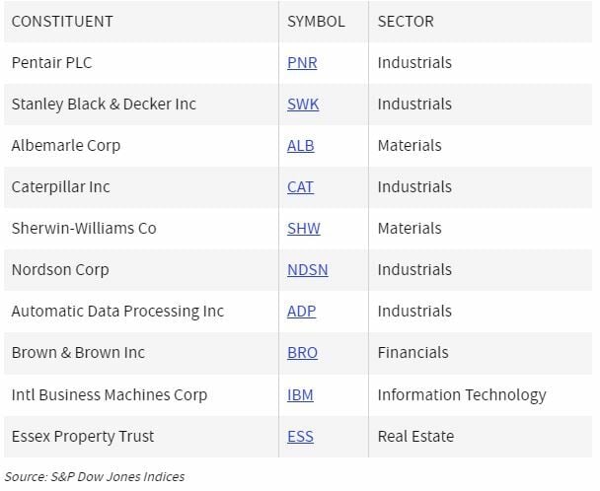Image resolution: width=600 pixels, height=491 pixels.
Task: Open the ALB symbol link
Action: (x=300, y=146)
